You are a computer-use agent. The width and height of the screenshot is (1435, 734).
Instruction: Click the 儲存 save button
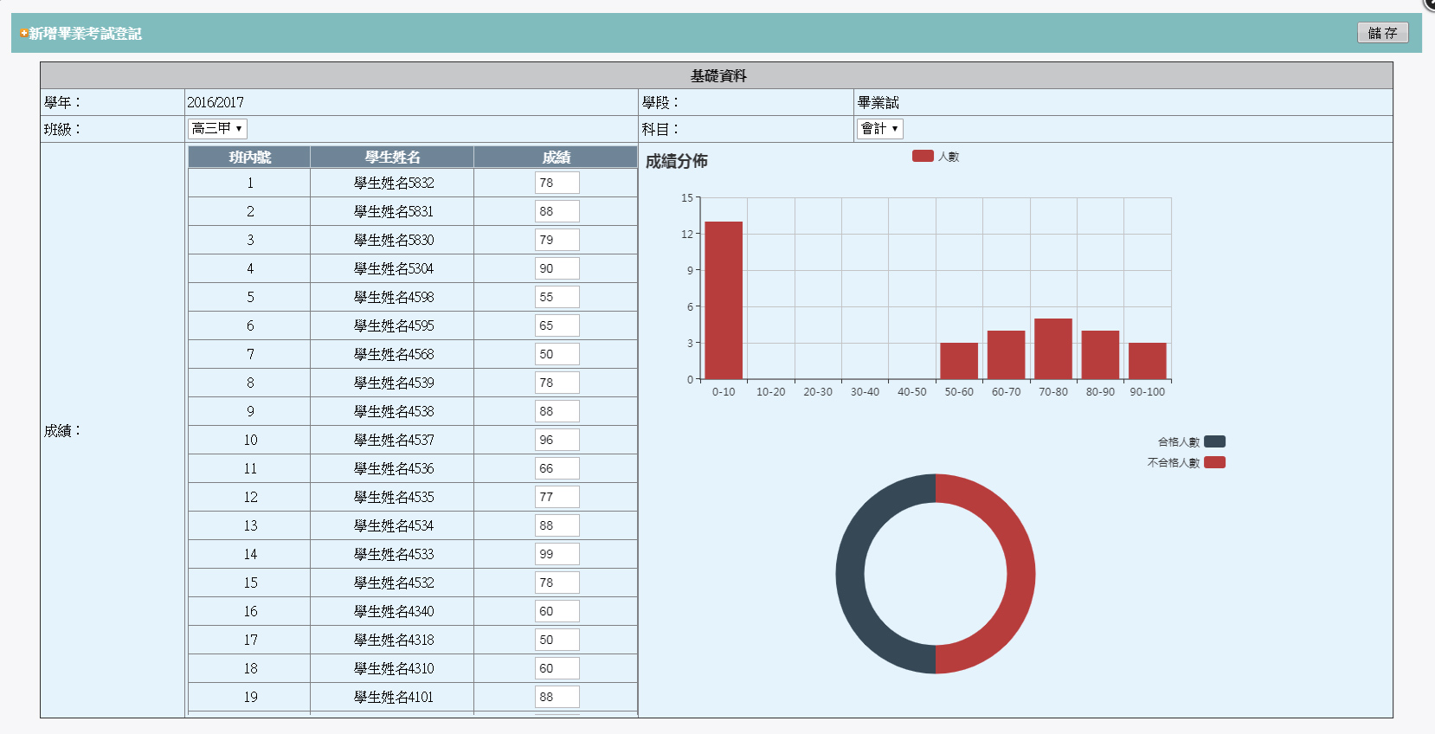pos(1382,33)
